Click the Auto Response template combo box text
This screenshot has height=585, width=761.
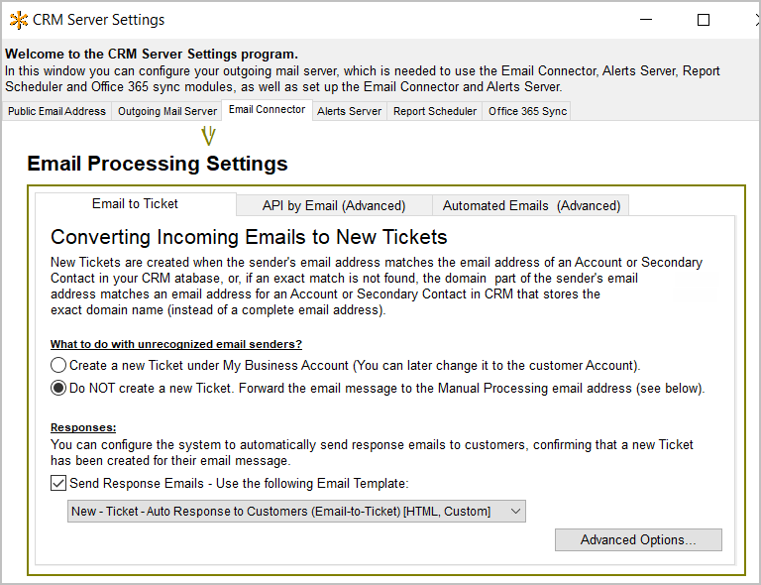point(280,512)
